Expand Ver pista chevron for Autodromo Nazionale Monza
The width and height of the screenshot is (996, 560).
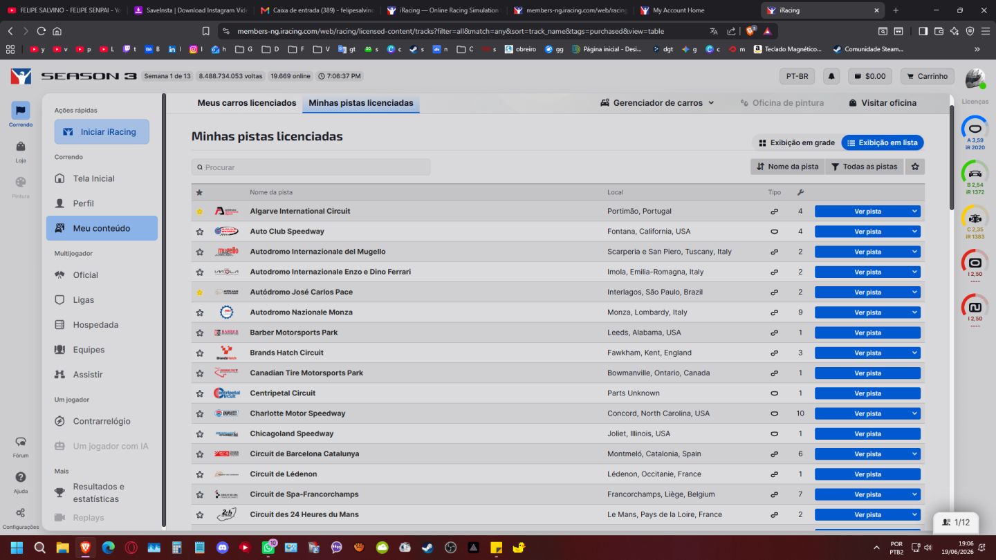point(914,312)
